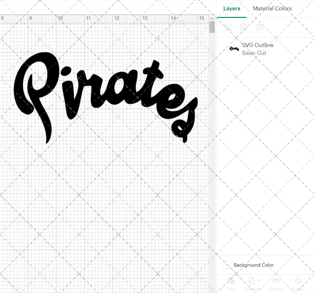Select the Pirates layer thumbnail
314x293 pixels.
pos(234,49)
